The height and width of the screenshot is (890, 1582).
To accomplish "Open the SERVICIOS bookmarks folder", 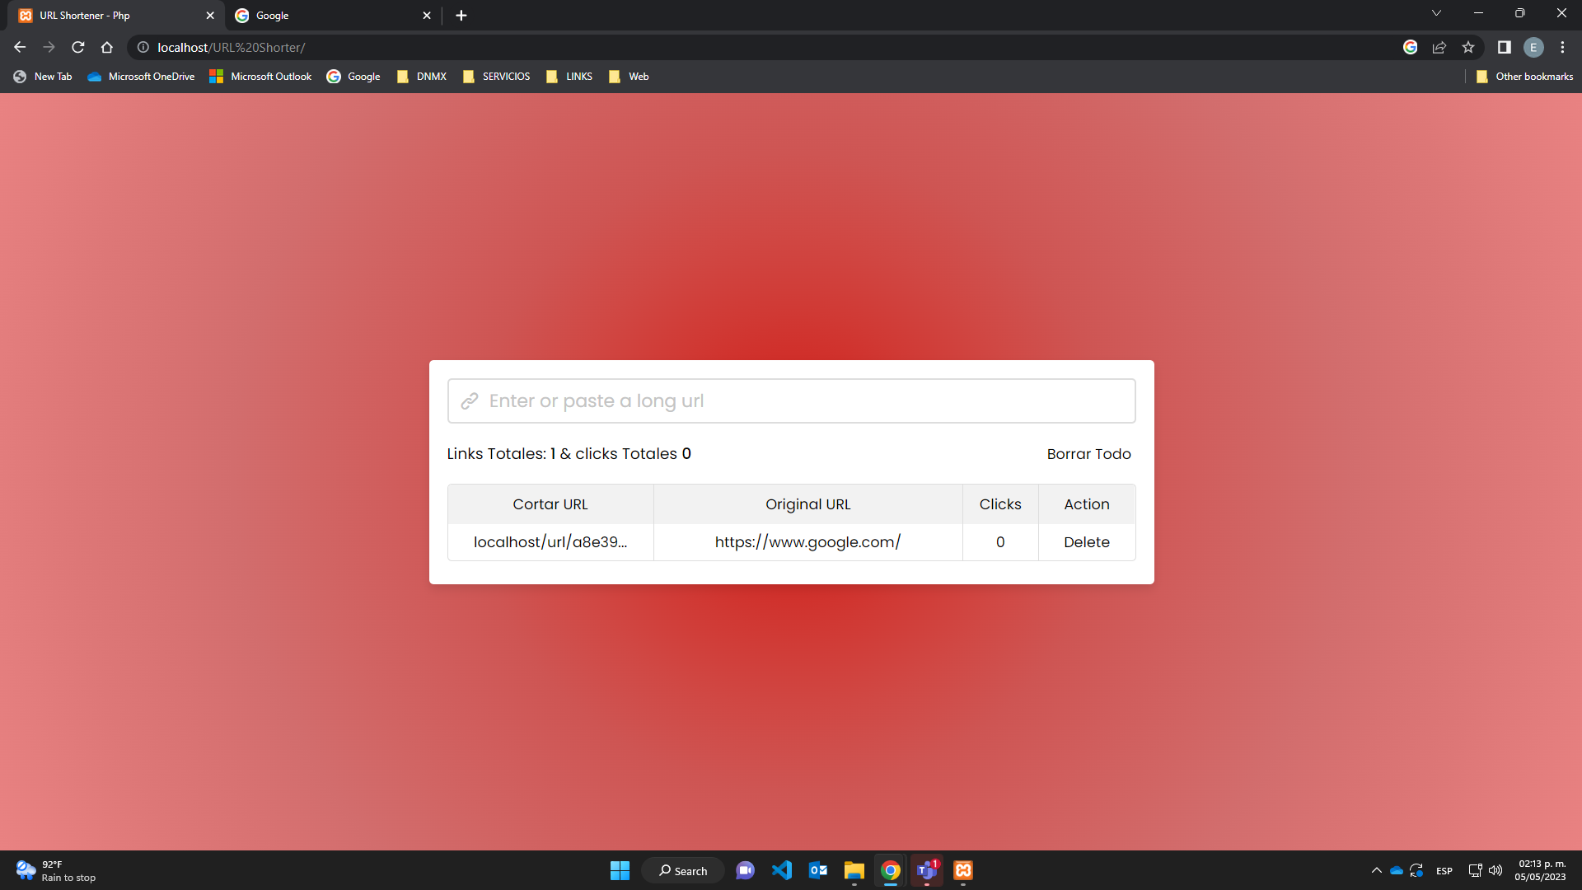I will pos(497,77).
